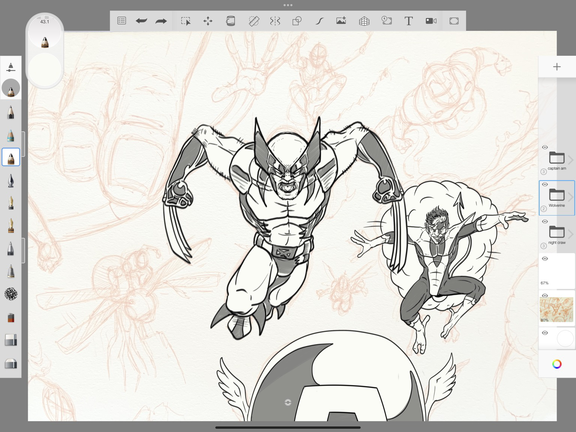Viewport: 576px width, 432px height.
Task: Add a new layer with plus button
Action: pyautogui.click(x=556, y=67)
